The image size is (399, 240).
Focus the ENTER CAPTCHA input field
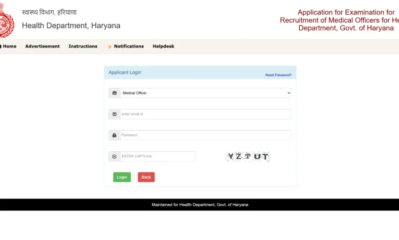[x=158, y=156]
